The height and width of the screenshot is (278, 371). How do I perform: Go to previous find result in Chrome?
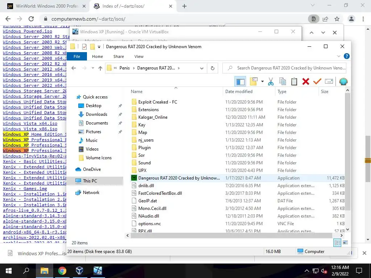point(312,33)
